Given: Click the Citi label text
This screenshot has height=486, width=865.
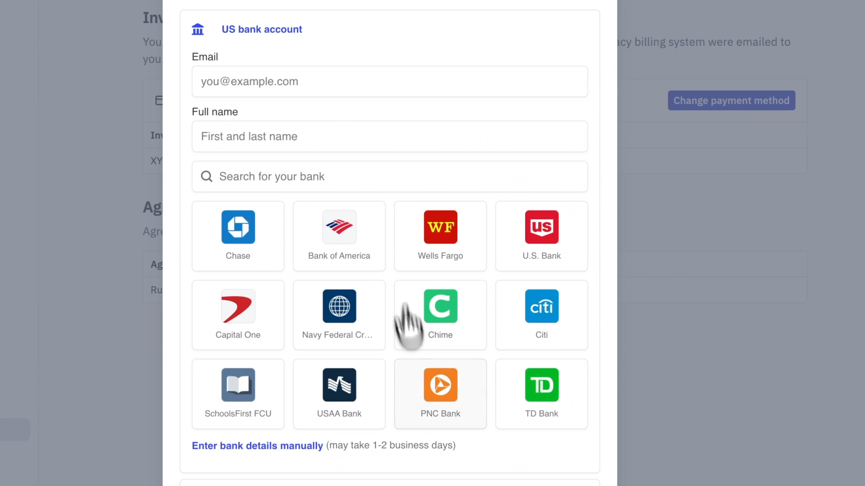Looking at the screenshot, I should 542,335.
